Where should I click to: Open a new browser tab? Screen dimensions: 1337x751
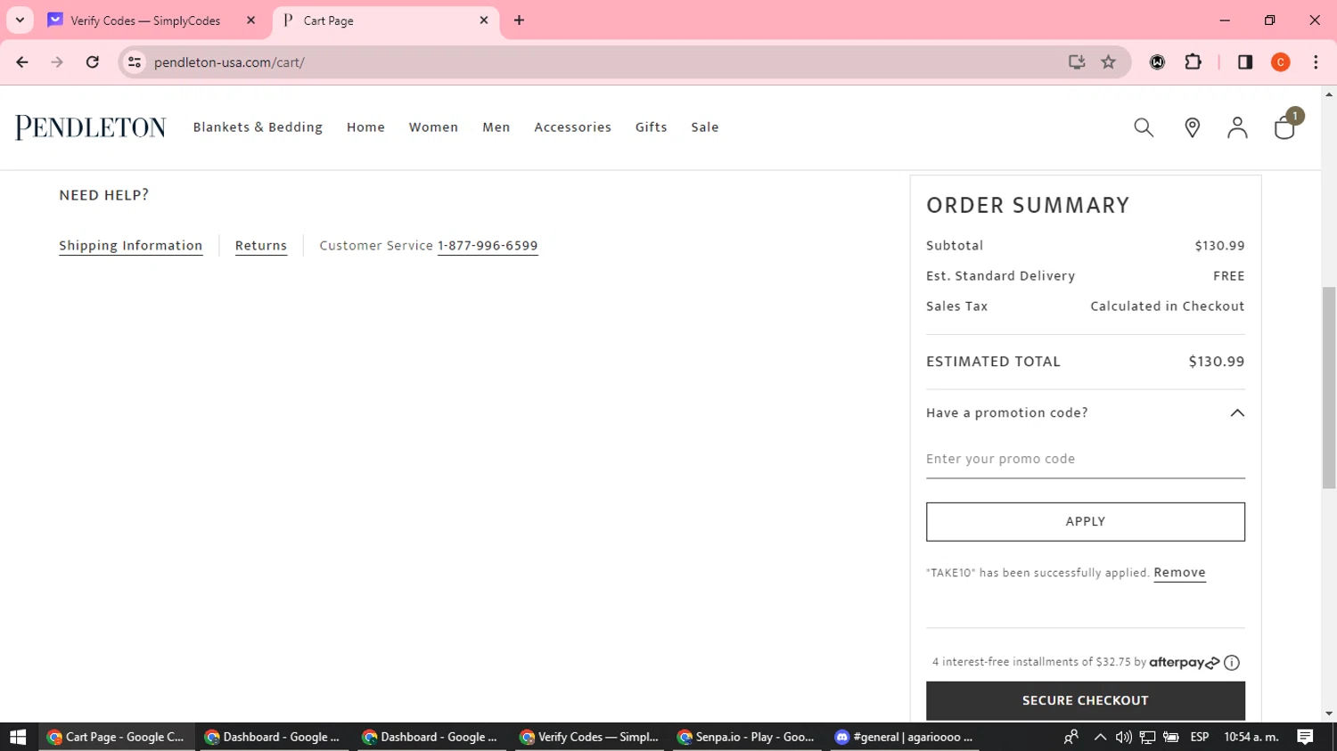[x=519, y=20]
